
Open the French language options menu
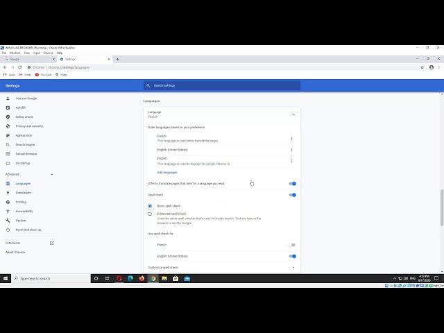[291, 139]
